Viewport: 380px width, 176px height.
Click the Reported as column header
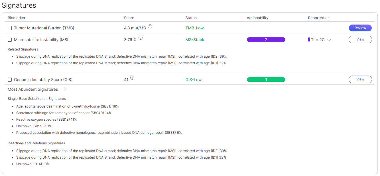318,18
